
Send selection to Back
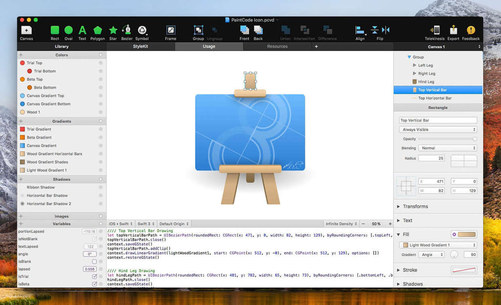(258, 33)
